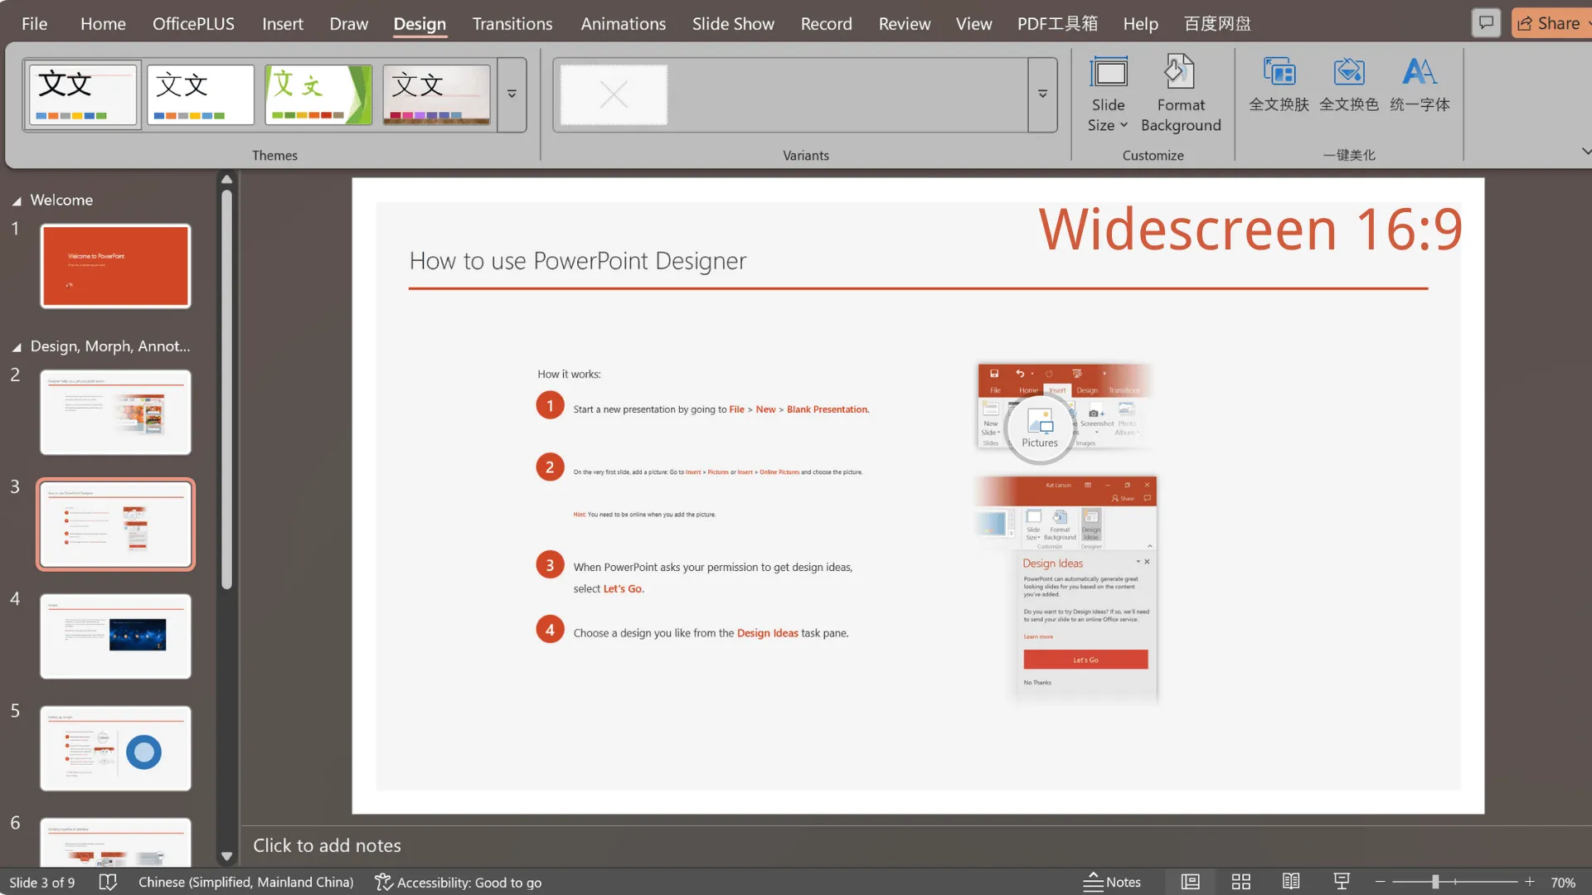Click step 3 Let's Go text on slide
The width and height of the screenshot is (1592, 895).
[623, 589]
